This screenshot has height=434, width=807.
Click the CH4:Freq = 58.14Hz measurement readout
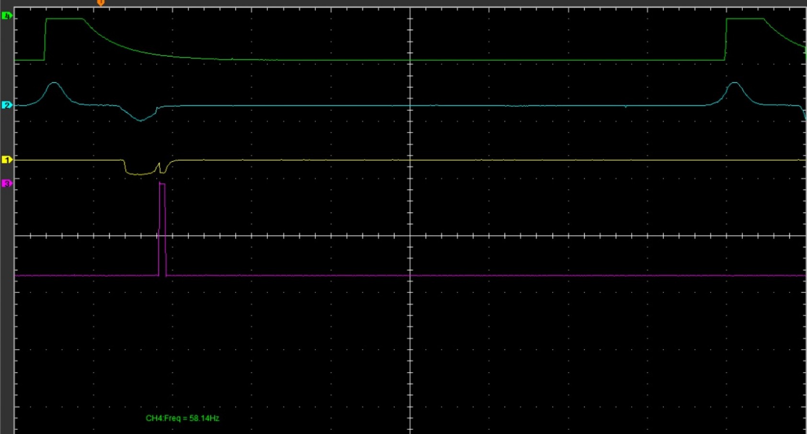pos(183,418)
